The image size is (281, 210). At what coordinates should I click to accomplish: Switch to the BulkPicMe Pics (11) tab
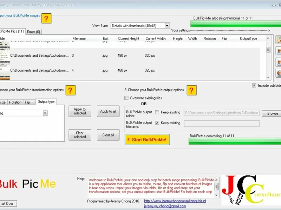[12, 31]
